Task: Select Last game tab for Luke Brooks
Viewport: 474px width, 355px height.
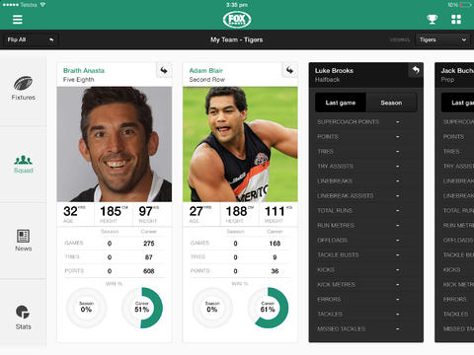Action: (341, 103)
